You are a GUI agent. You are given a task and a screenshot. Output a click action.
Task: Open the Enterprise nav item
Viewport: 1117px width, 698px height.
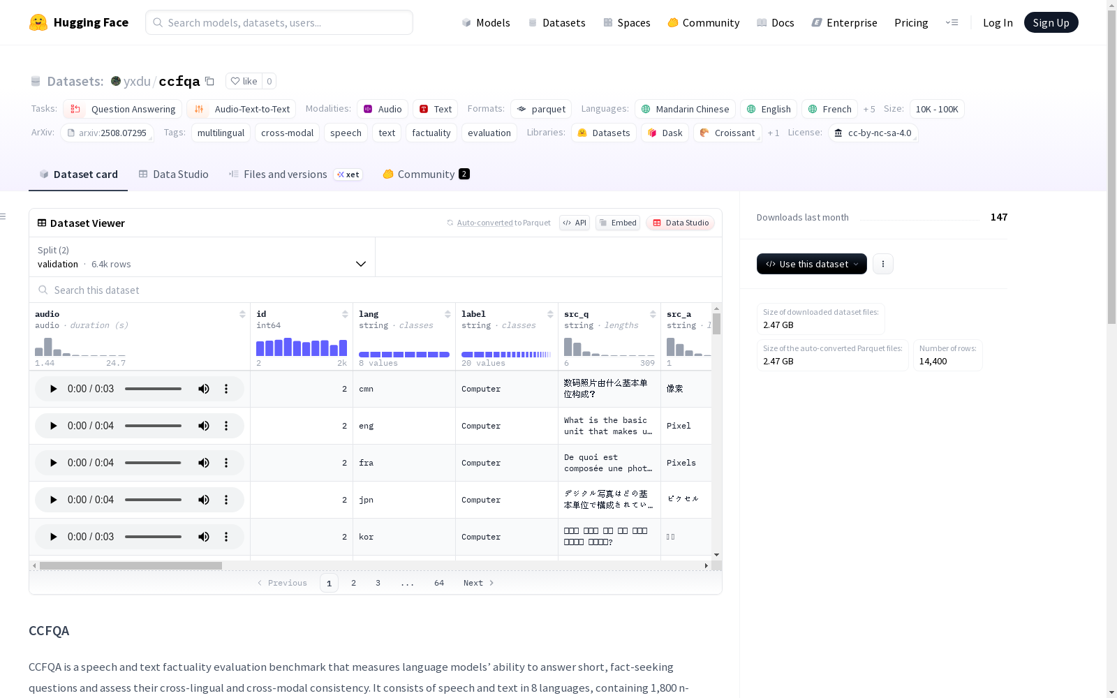[845, 22]
